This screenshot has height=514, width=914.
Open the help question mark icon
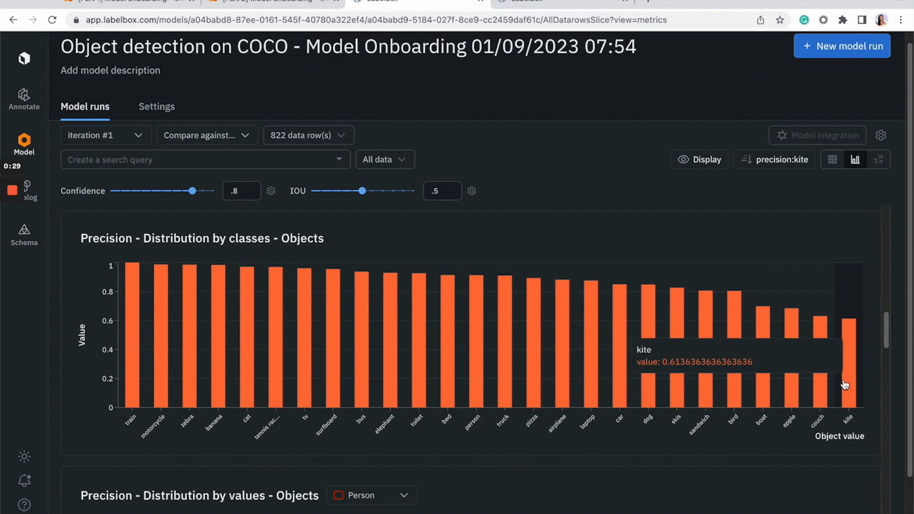24,504
